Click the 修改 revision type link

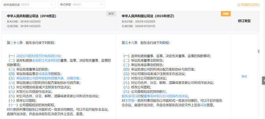(244, 76)
